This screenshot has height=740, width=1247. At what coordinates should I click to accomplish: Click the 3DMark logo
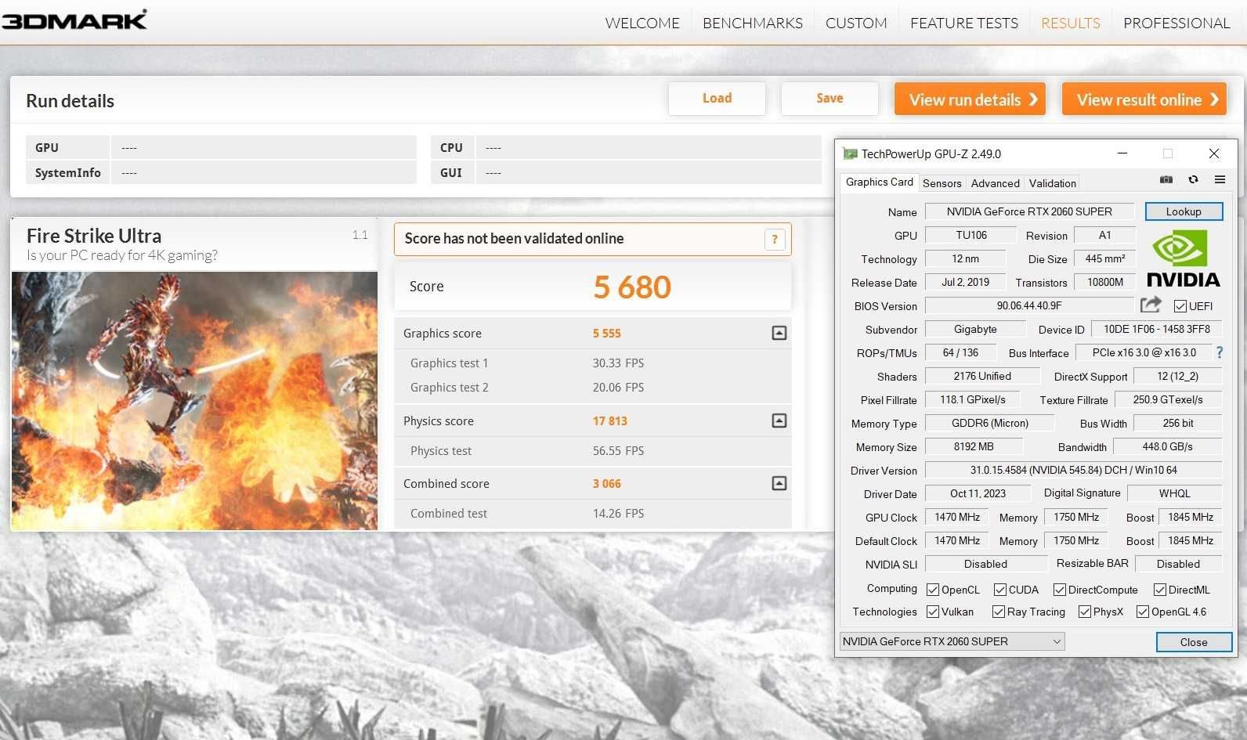point(74,20)
